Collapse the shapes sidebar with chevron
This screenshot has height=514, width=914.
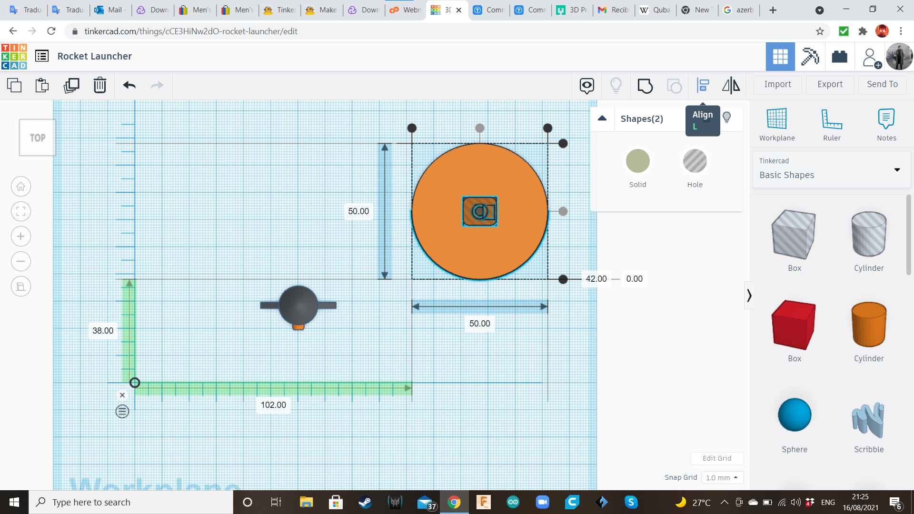point(749,296)
